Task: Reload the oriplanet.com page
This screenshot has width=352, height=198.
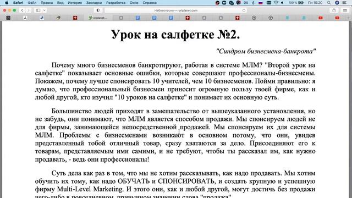Action: point(244,10)
